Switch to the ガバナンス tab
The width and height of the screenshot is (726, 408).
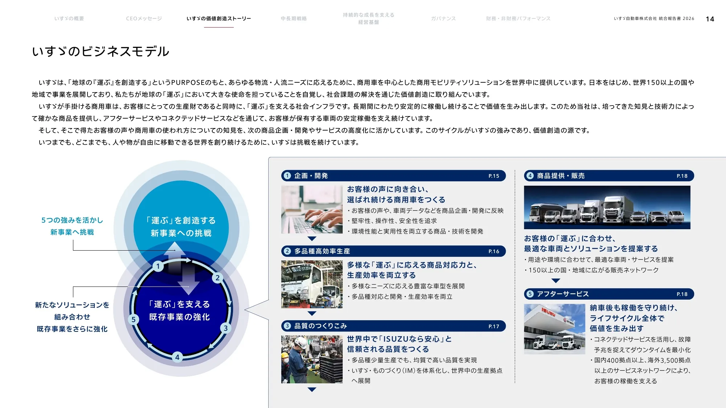coord(443,18)
